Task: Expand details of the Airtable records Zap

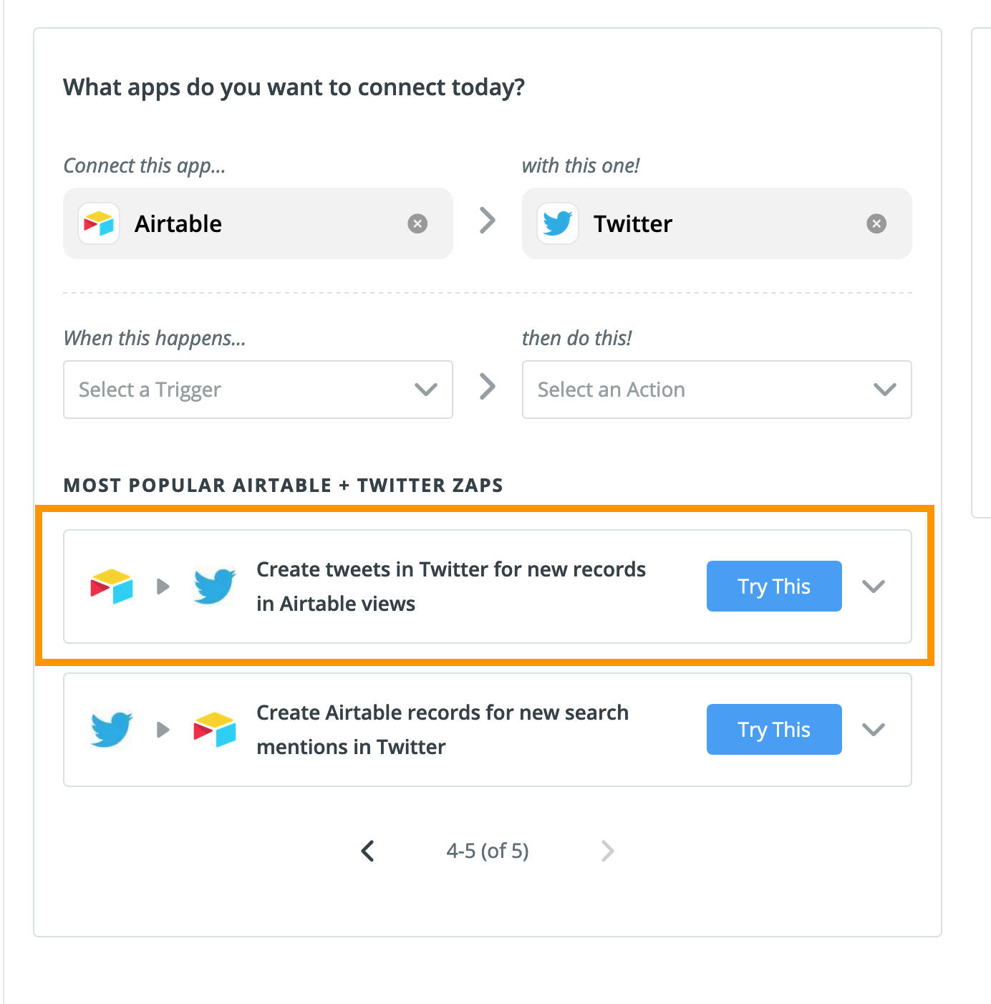Action: (874, 730)
